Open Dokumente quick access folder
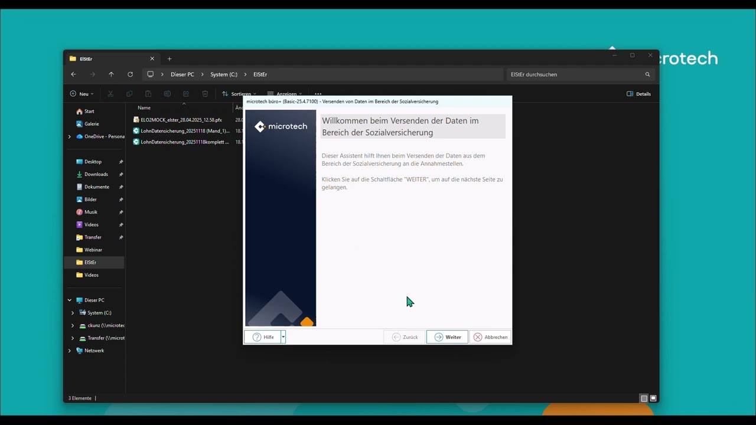 pyautogui.click(x=96, y=187)
